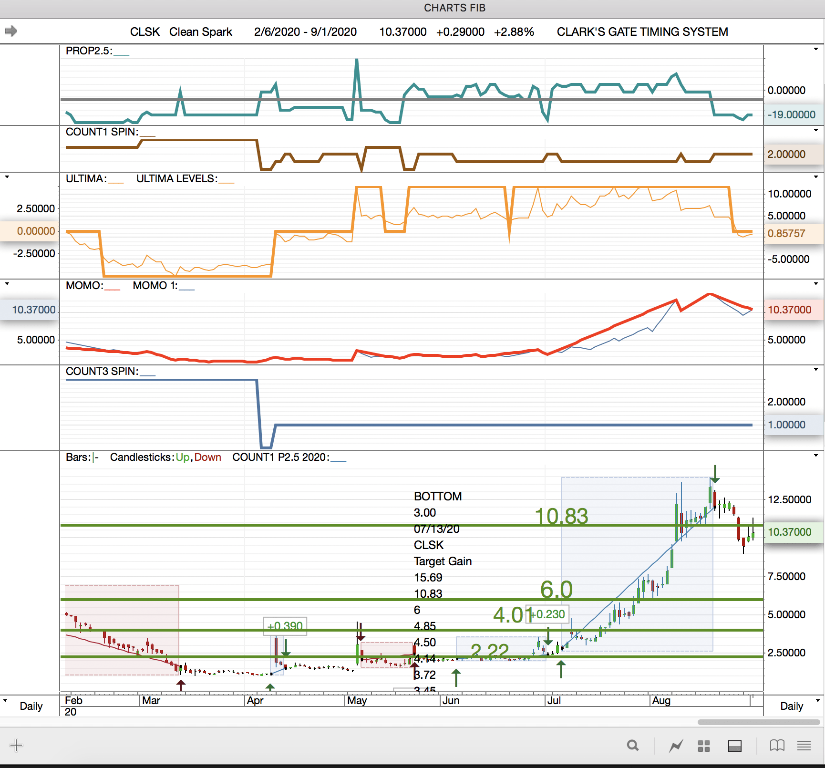Switch to the four-square grid view

click(704, 746)
